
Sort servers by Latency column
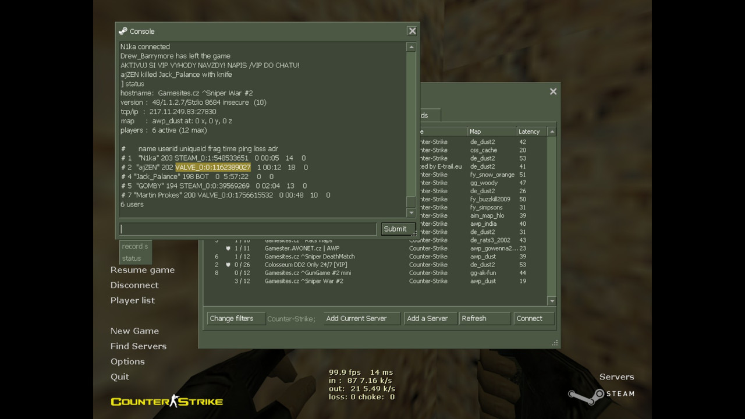[531, 132]
